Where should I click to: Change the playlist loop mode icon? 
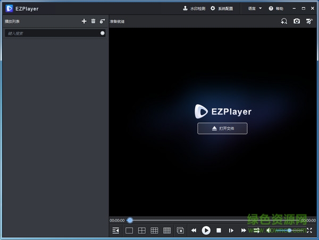pyautogui.click(x=102, y=21)
